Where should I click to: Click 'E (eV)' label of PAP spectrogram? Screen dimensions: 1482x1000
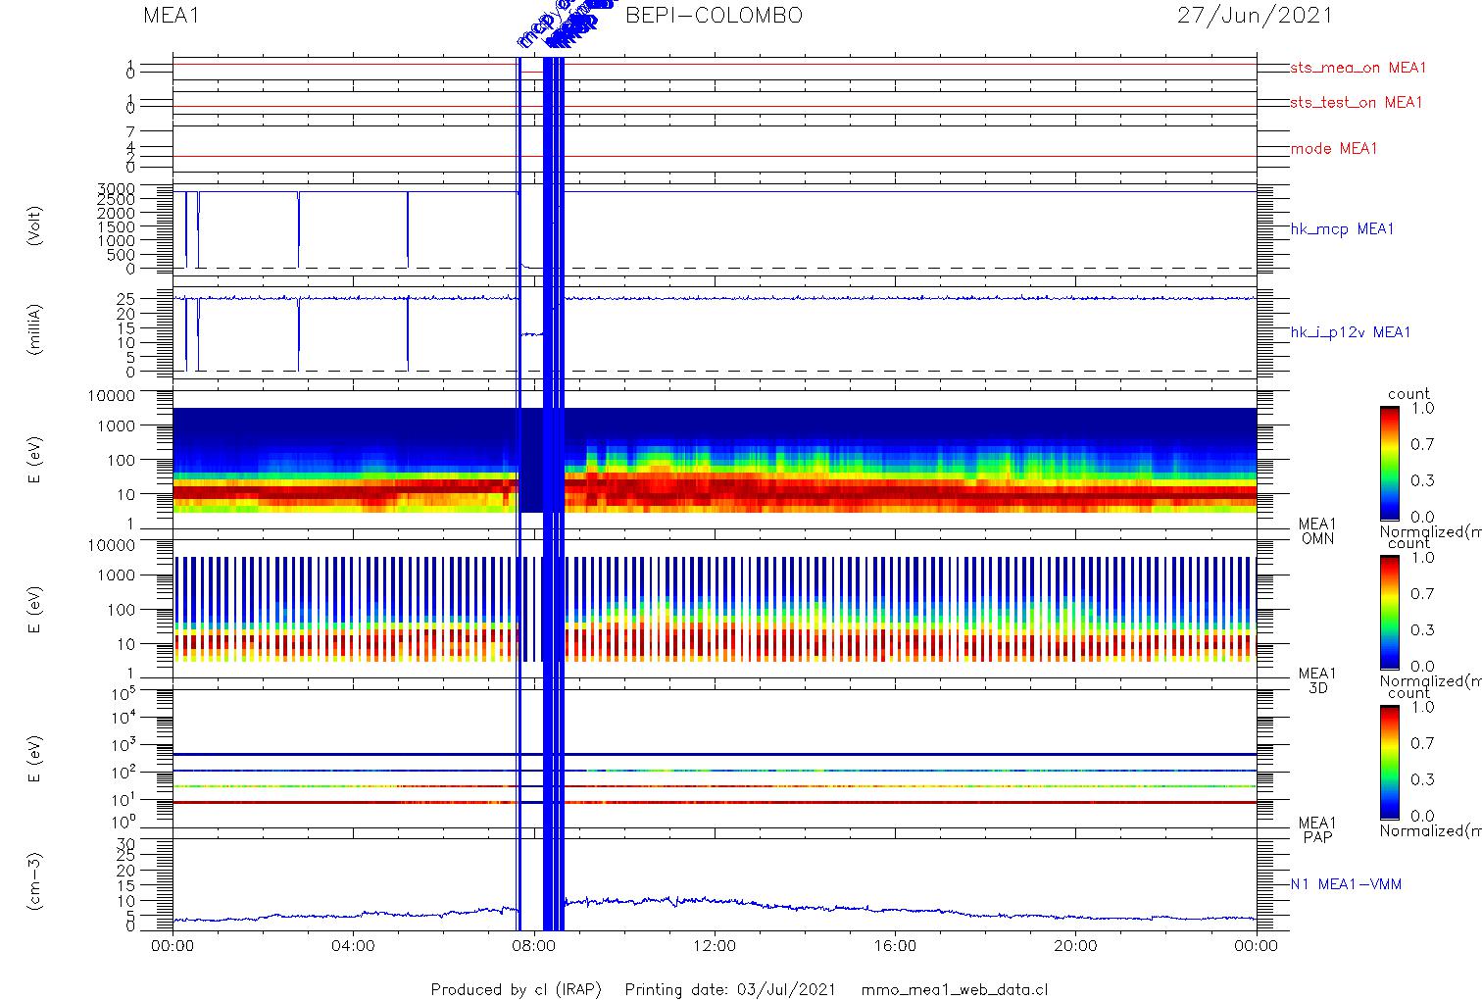[x=35, y=759]
